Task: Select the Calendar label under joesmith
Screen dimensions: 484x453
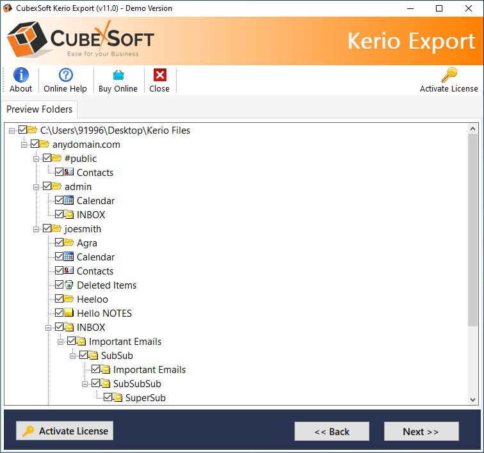Action: click(x=95, y=257)
